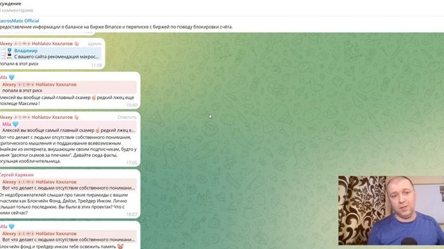Jump to Alexey's quoted message in Сергей's reply
Image resolution: width=444 pixels, height=249 pixels.
pyautogui.click(x=68, y=185)
